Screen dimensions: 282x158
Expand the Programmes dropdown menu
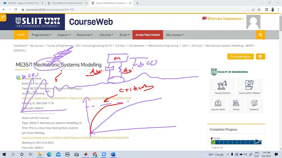41,35
